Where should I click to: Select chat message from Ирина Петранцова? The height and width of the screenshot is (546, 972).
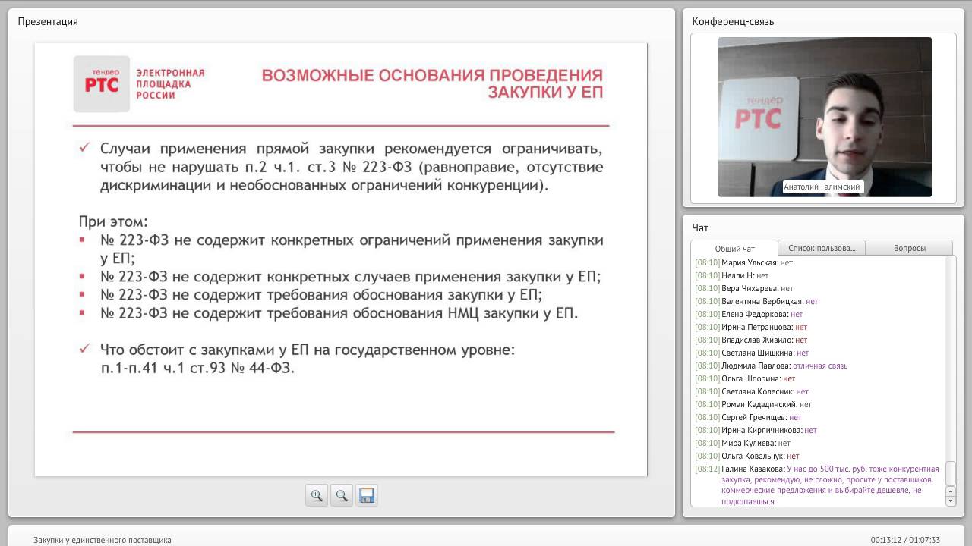click(x=751, y=327)
